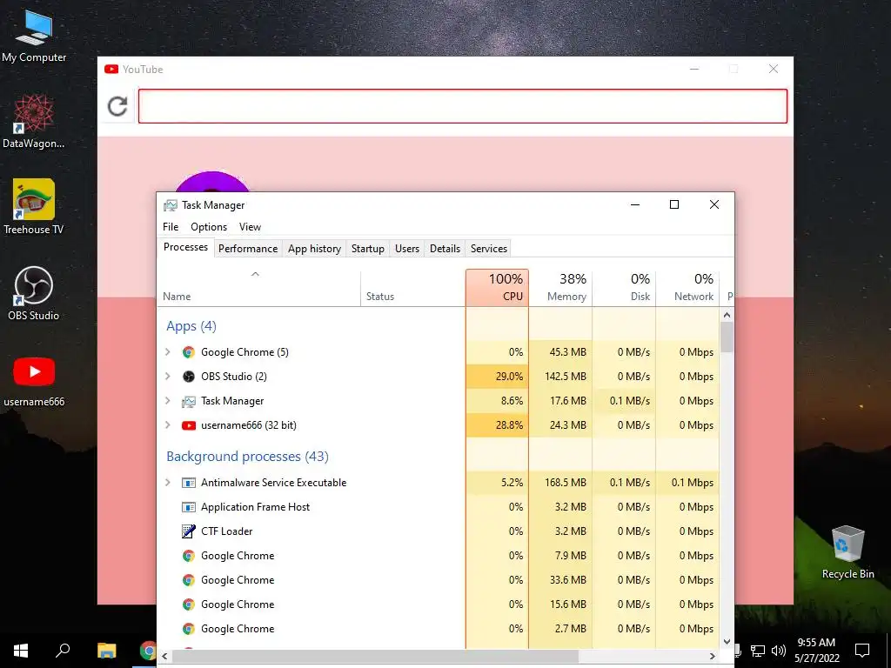Expand the OBS Studio (2) group
This screenshot has height=668, width=891.
point(168,377)
